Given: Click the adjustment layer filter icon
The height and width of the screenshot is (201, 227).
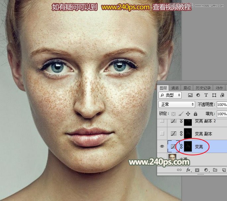Looking at the screenshot, I should point(198,95).
